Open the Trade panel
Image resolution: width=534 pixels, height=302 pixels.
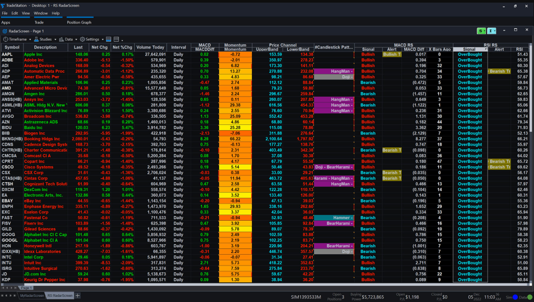[x=39, y=22]
